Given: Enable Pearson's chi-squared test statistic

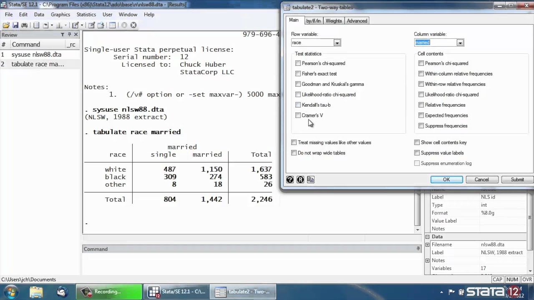Looking at the screenshot, I should coord(298,63).
